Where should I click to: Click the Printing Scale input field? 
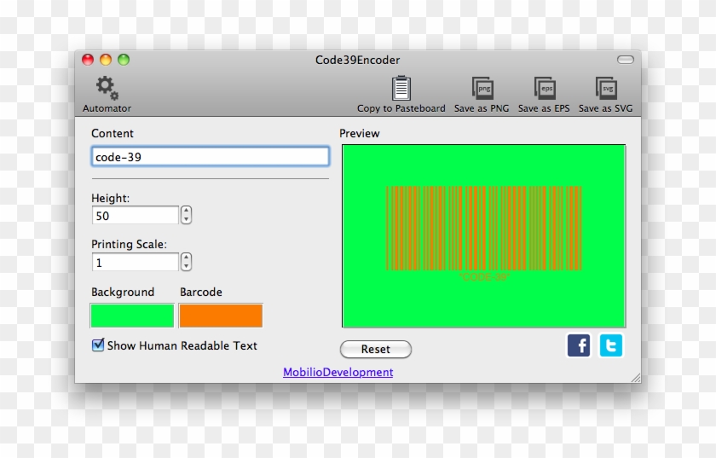(135, 263)
